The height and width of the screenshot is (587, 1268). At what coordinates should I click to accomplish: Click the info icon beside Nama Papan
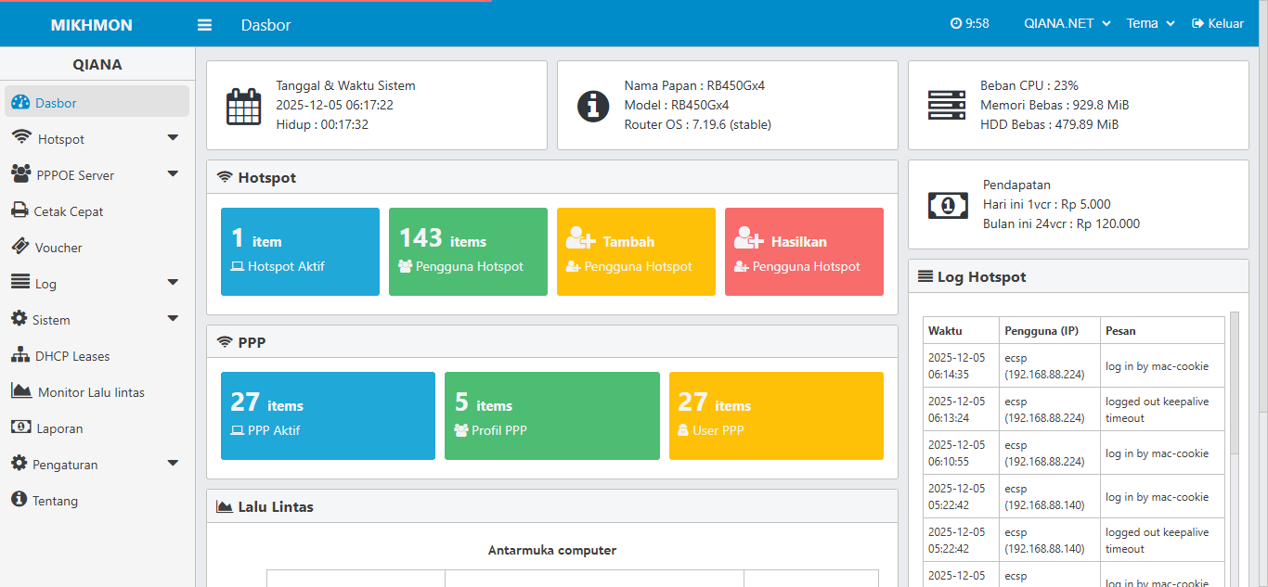pos(593,105)
